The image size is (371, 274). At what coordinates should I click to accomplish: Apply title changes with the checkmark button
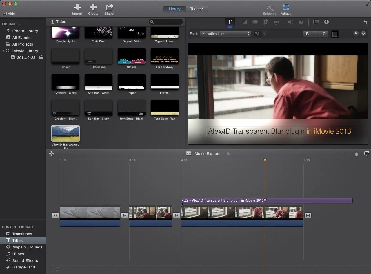point(364,34)
